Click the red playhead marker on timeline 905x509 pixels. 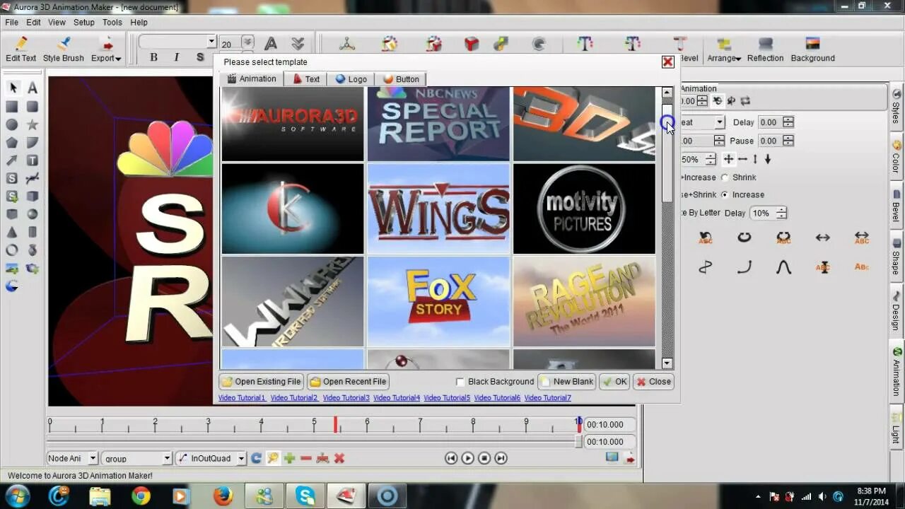coord(336,424)
